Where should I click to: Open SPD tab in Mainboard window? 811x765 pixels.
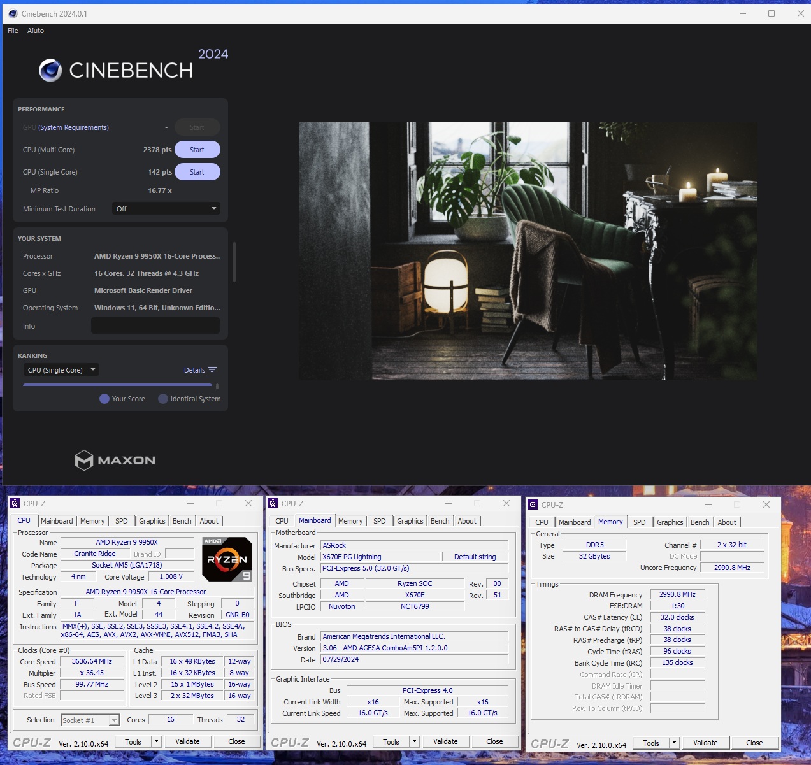(x=380, y=521)
